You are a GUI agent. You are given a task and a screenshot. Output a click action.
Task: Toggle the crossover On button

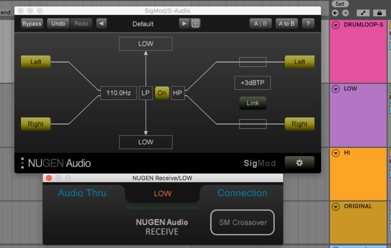tap(162, 93)
